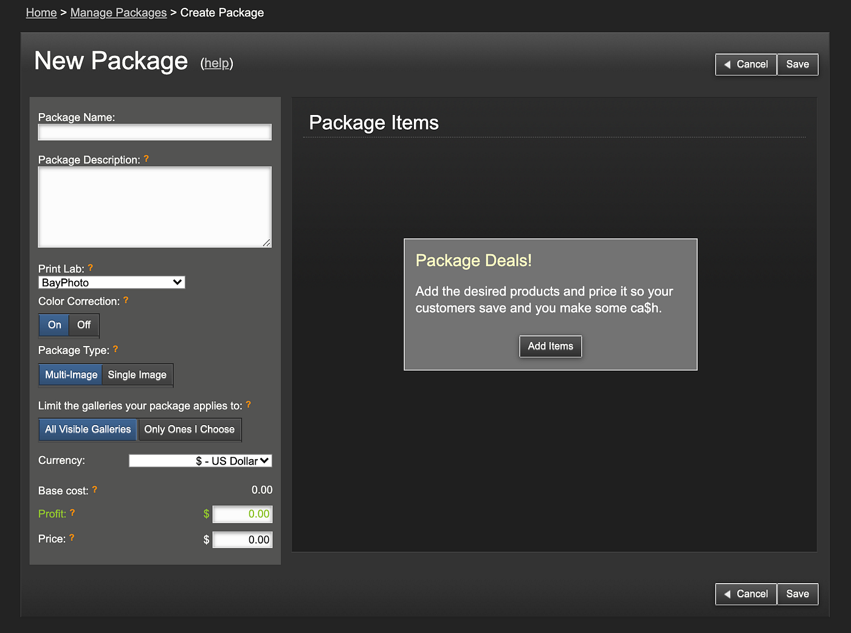Click into the Package Name field
Screen dimensions: 851x633
click(154, 133)
